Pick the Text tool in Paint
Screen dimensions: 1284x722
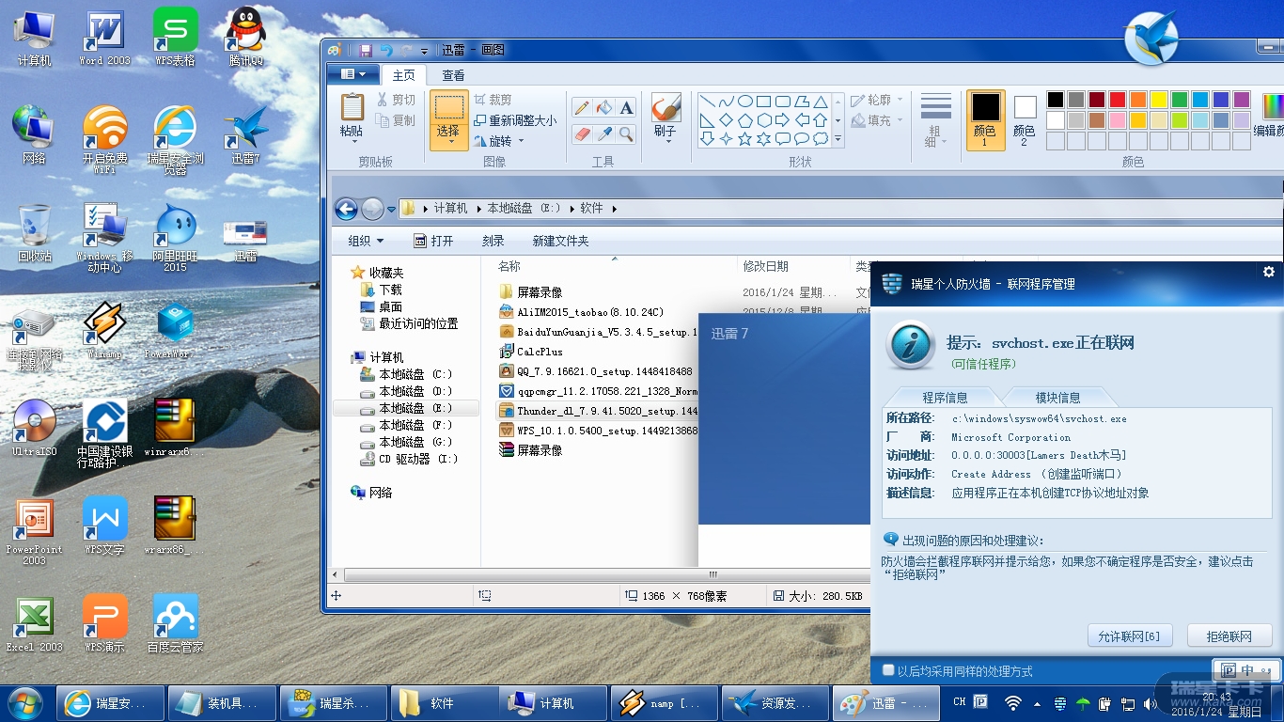point(627,108)
